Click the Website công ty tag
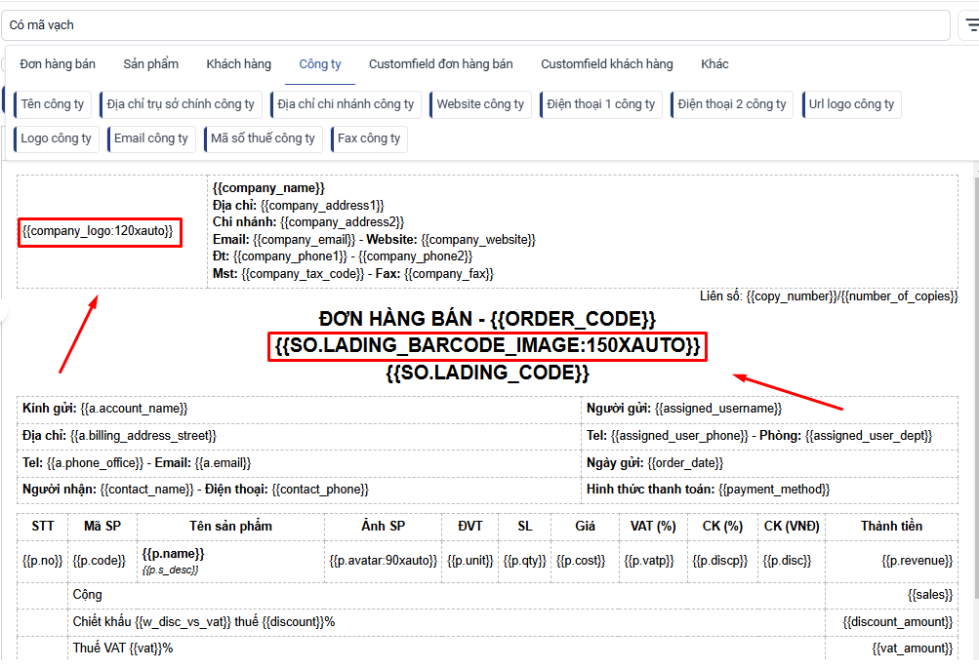The image size is (979, 669). [x=480, y=104]
